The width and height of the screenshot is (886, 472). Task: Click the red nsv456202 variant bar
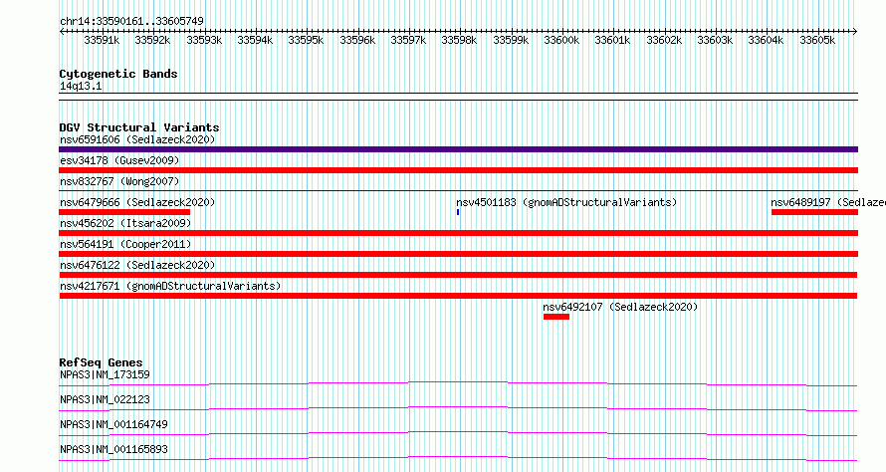click(458, 233)
